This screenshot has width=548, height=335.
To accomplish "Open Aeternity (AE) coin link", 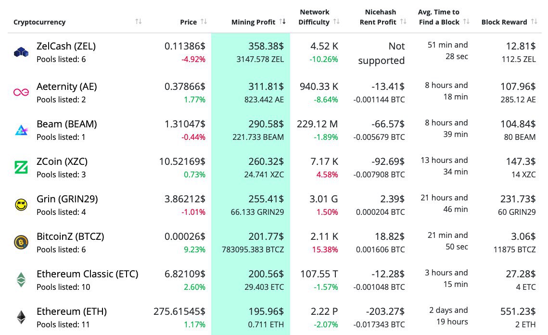I will coord(67,87).
